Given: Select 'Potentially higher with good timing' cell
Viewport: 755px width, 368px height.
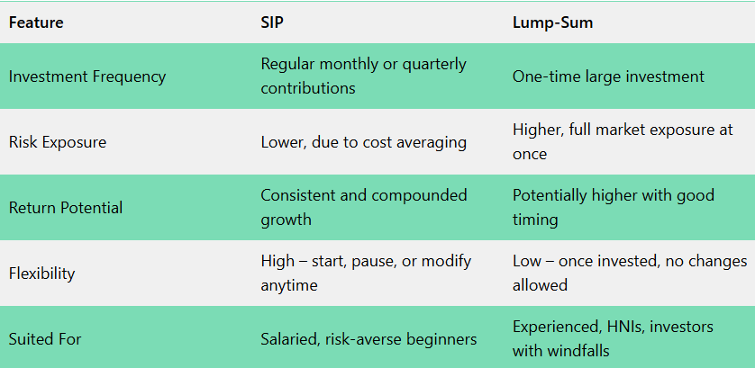Looking at the screenshot, I should point(613,208).
